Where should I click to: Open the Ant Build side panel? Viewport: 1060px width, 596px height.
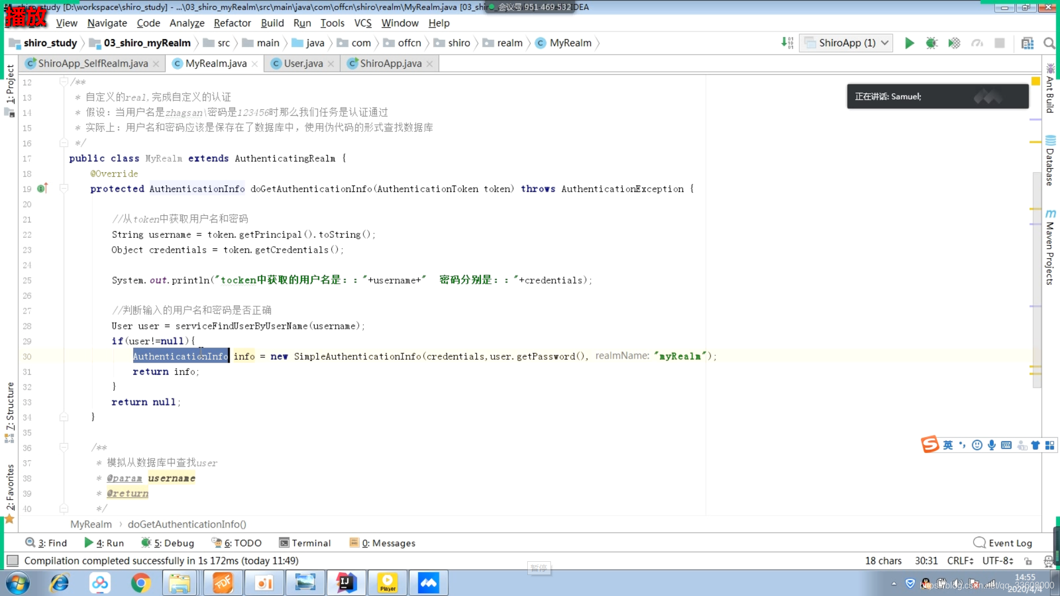1050,88
